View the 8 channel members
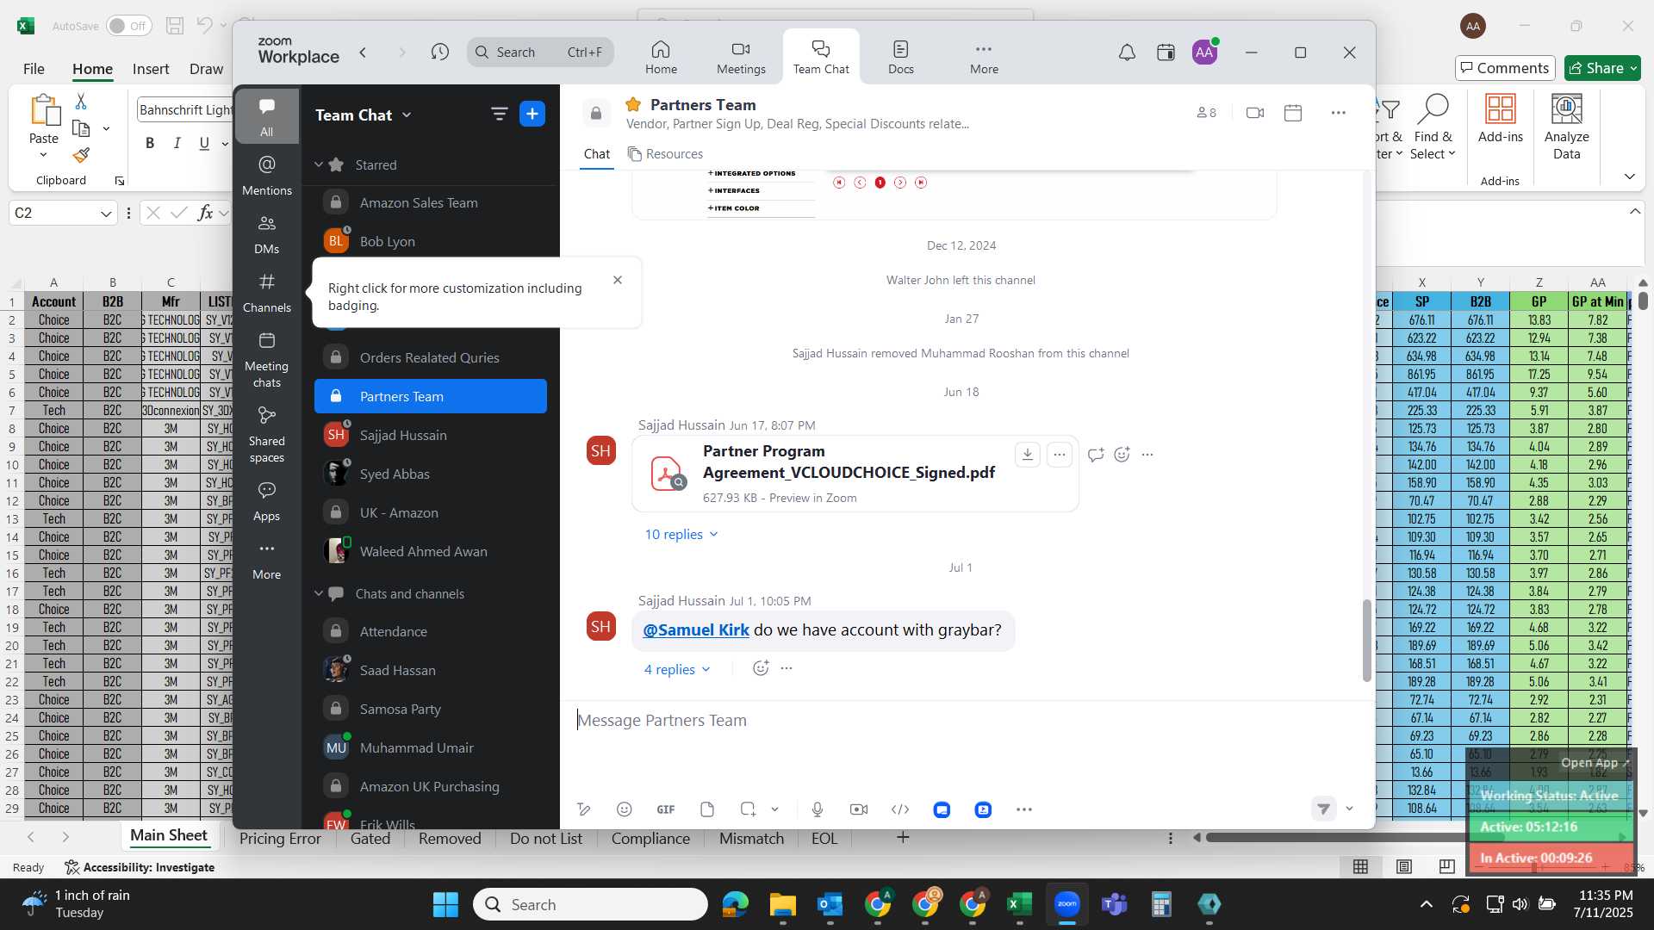Image resolution: width=1654 pixels, height=930 pixels. pyautogui.click(x=1206, y=113)
